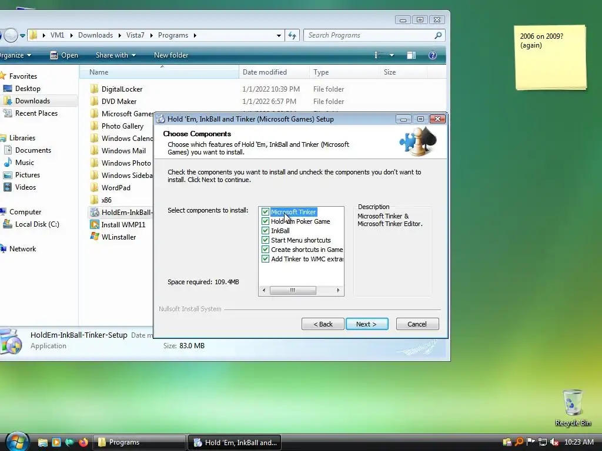Select the HoldEm-InkBall setup file icon

click(x=95, y=212)
